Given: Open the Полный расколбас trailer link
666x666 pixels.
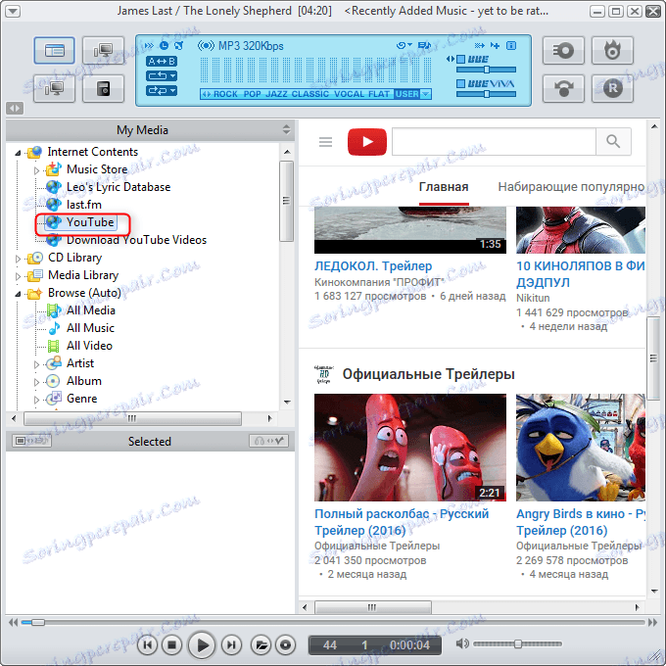Looking at the screenshot, I should (x=402, y=522).
